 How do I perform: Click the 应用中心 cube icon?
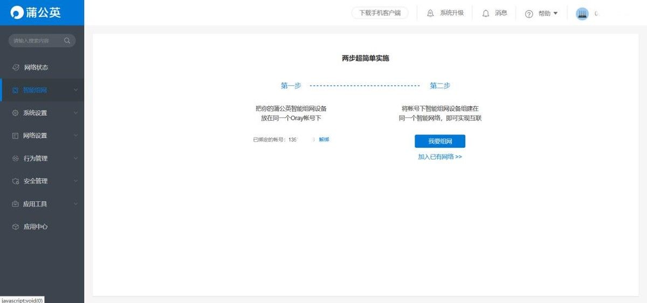click(x=16, y=227)
